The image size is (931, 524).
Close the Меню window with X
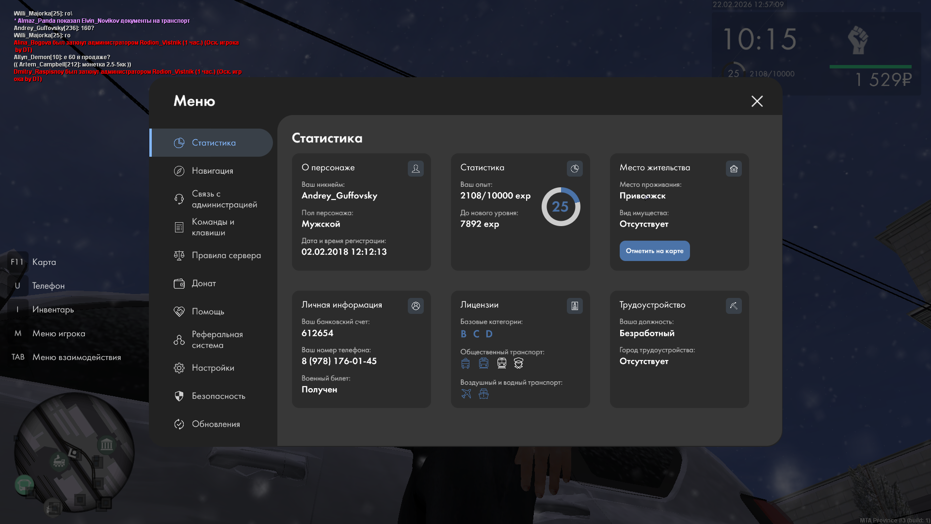coord(757,101)
